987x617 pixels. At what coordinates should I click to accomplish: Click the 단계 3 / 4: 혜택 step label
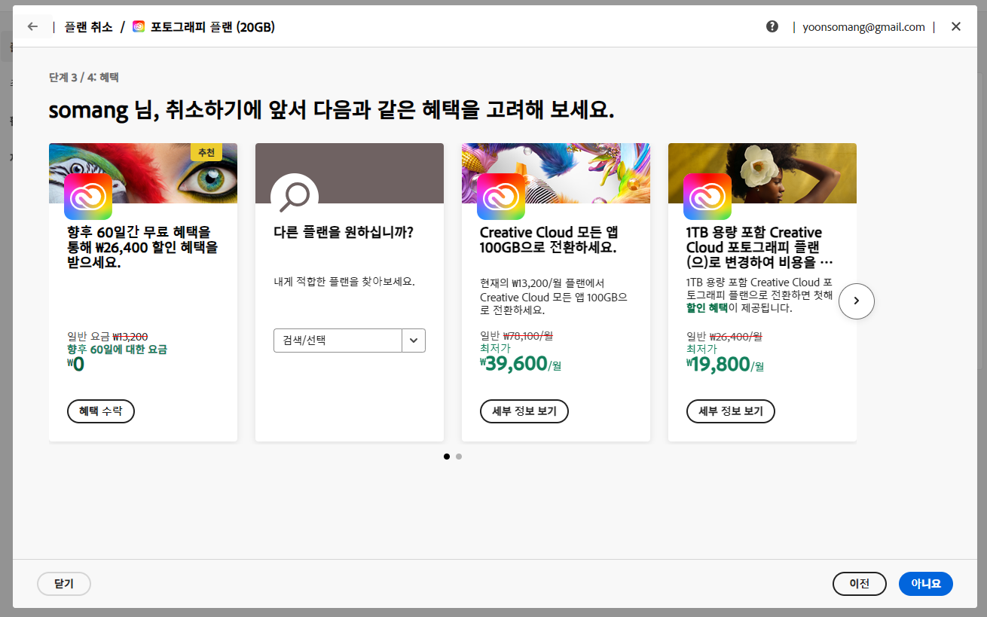(x=84, y=78)
